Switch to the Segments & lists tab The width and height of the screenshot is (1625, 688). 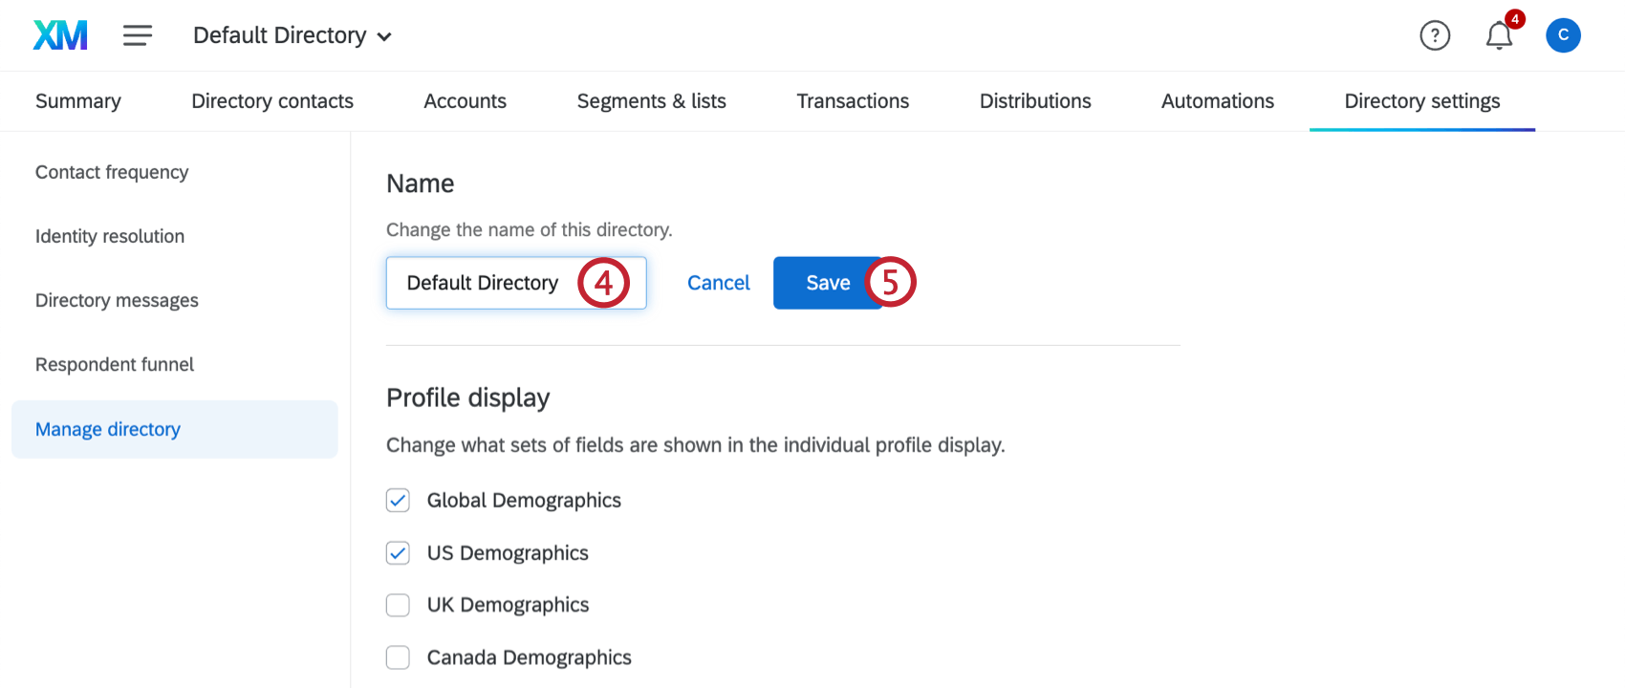click(x=651, y=101)
